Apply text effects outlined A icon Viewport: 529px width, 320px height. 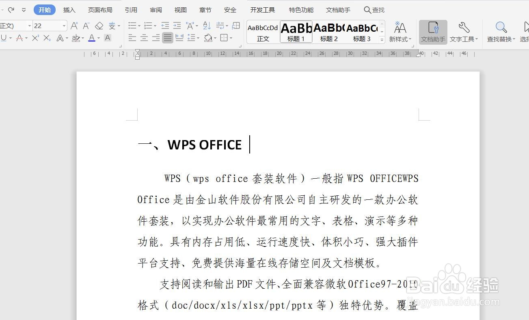click(x=60, y=38)
